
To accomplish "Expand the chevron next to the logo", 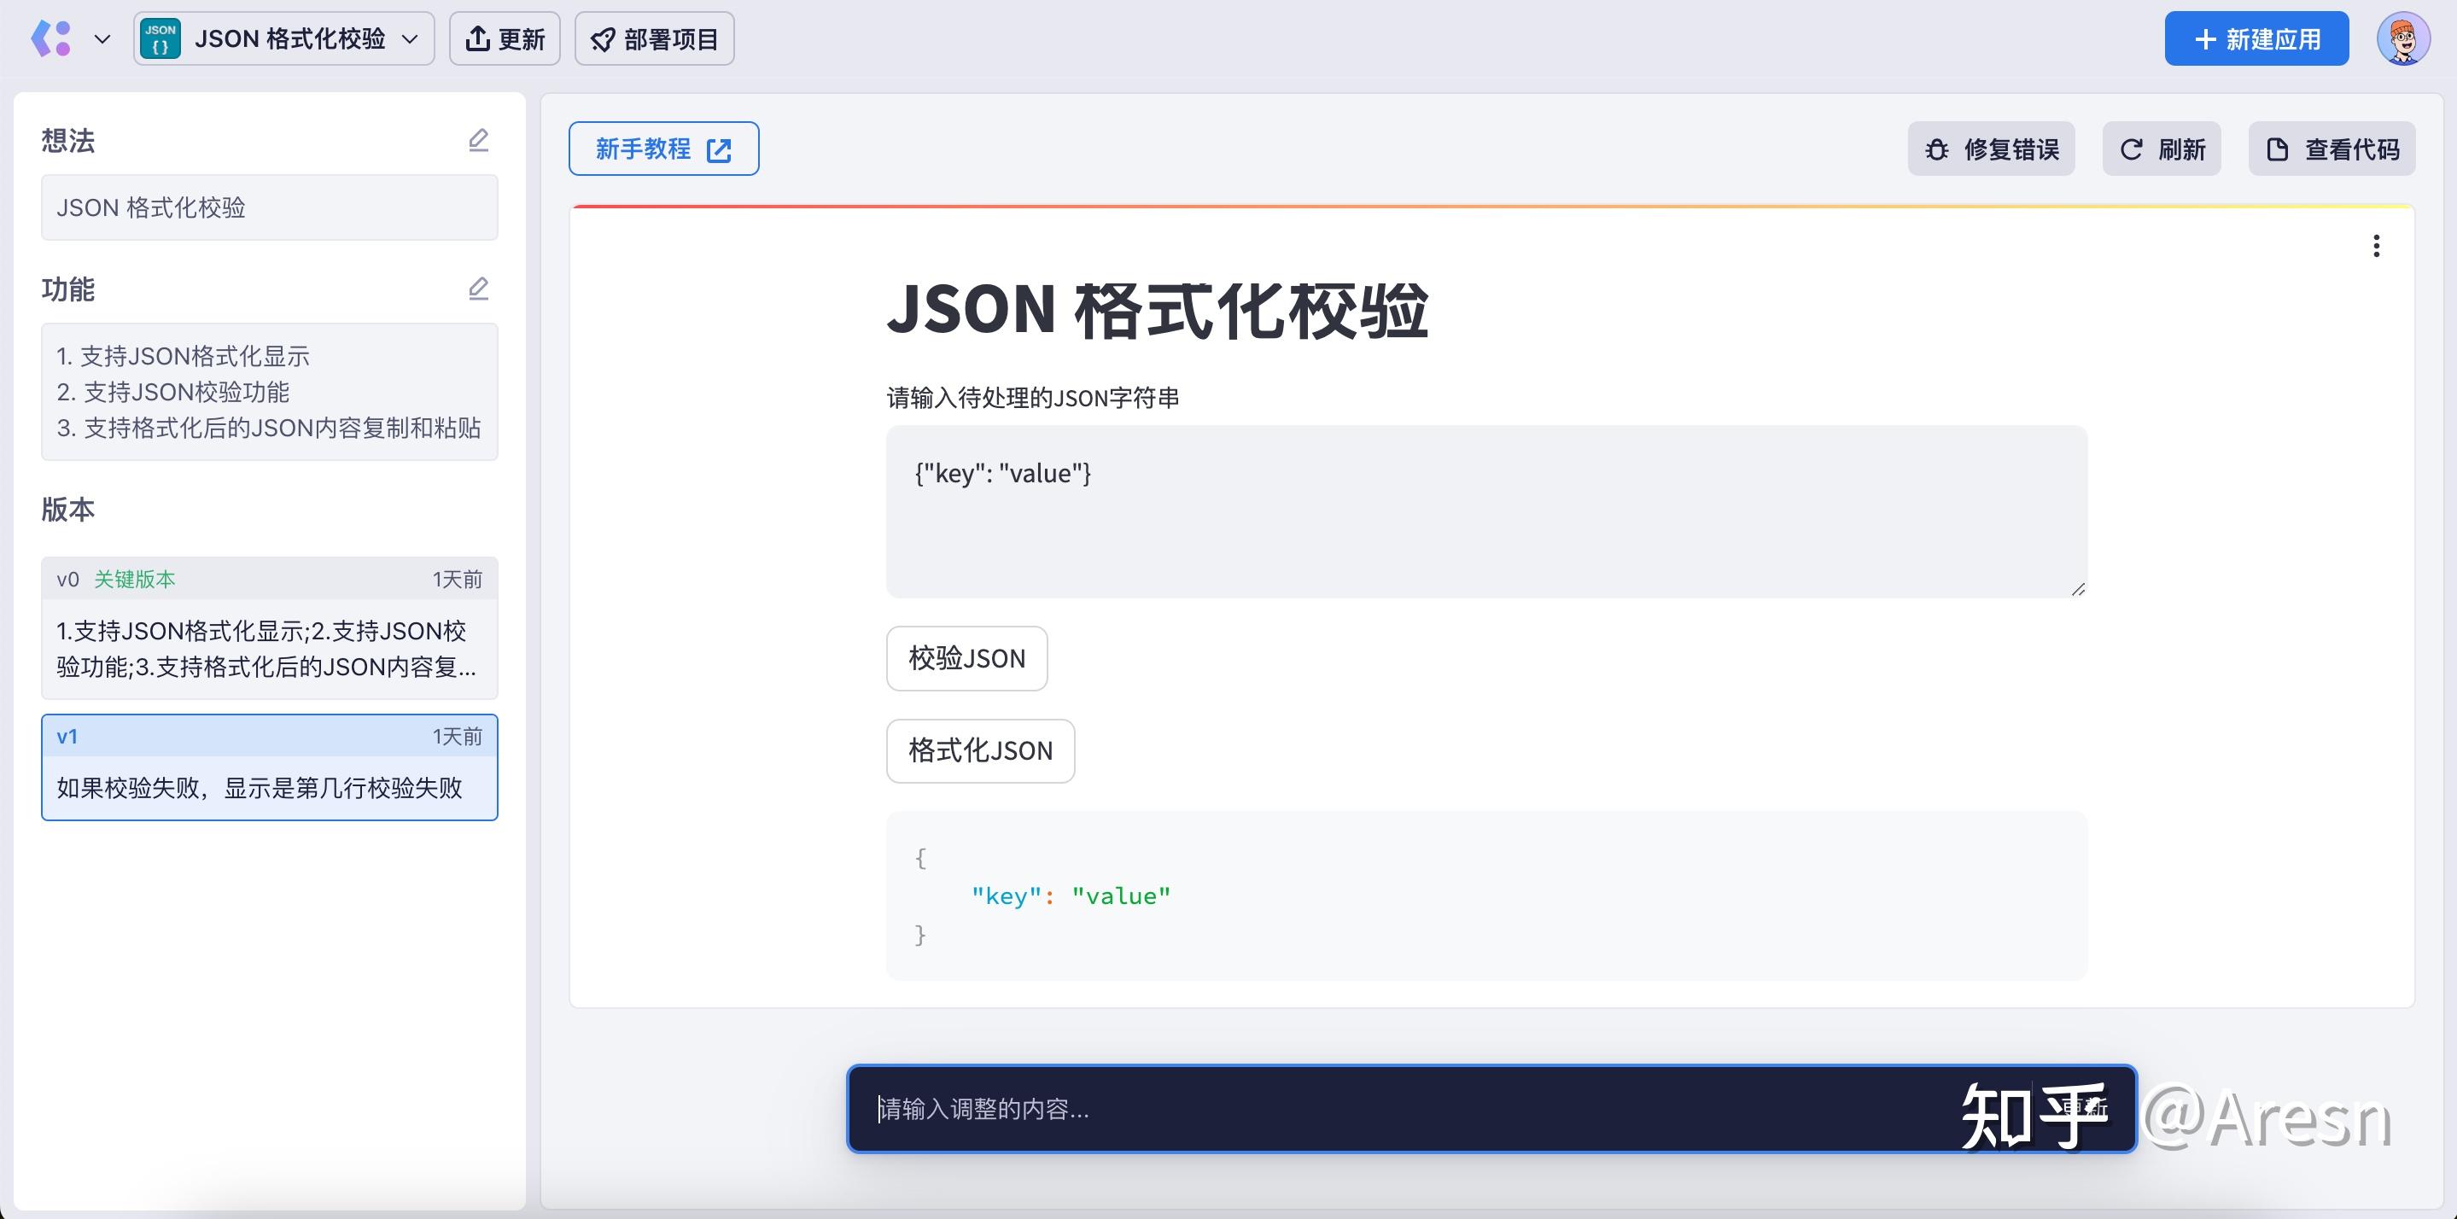I will pyautogui.click(x=103, y=38).
